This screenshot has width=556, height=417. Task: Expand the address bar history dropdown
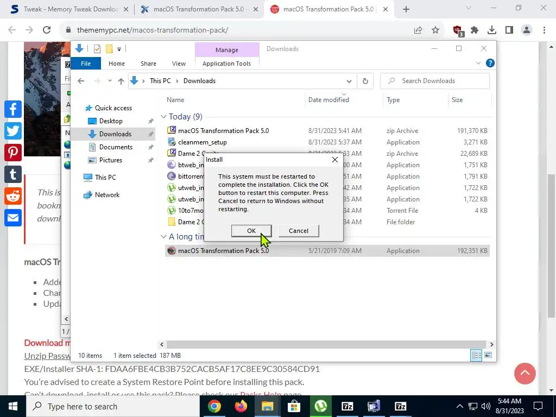(x=349, y=81)
